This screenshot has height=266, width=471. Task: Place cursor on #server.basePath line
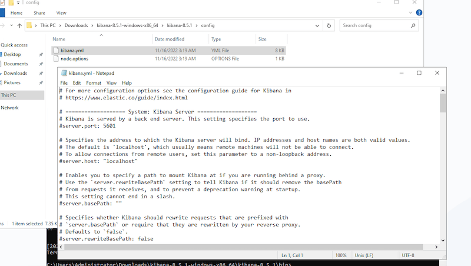91,204
